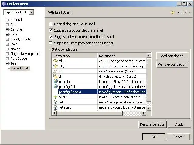Click the 'cd .. - Change to parent' description

click(123, 61)
